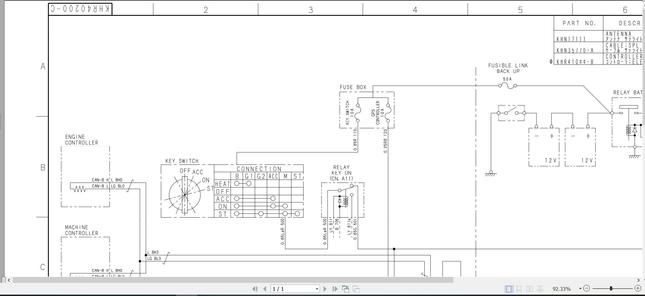This screenshot has height=296, width=645.
Task: Click the KEY SWITCH 10A fuse label
Action: (x=349, y=113)
